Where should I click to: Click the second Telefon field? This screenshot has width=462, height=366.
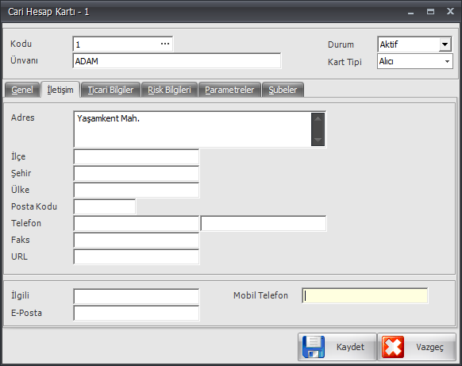pos(264,223)
